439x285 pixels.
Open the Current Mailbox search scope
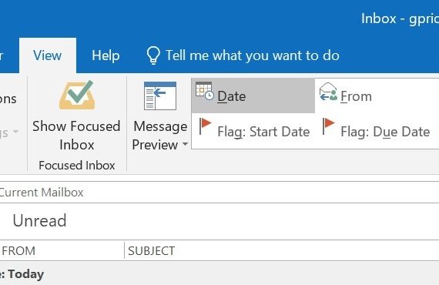click(42, 193)
